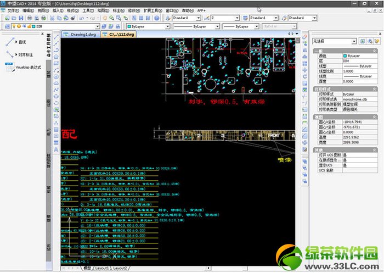Select the Erase tool in modify toolbar
Image resolution: width=384 pixels, height=278 pixels.
tap(304, 37)
